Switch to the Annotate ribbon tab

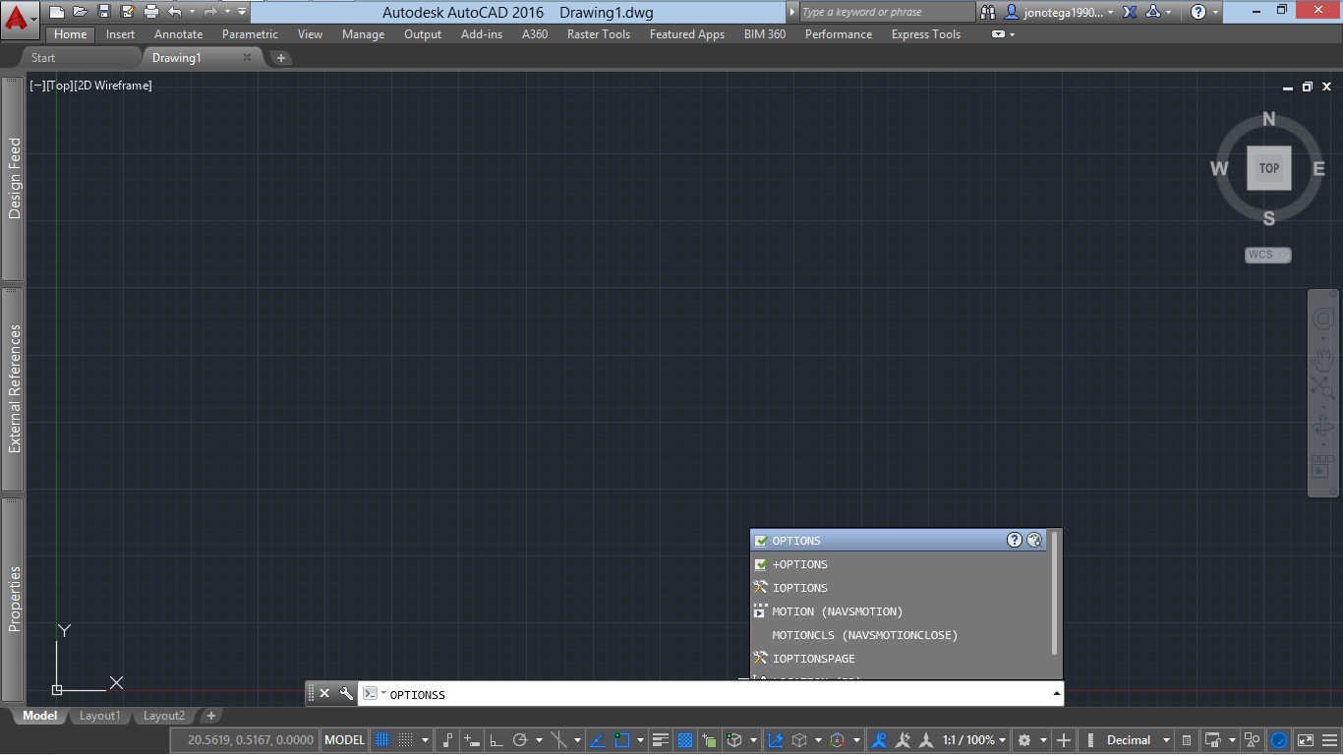pyautogui.click(x=178, y=34)
